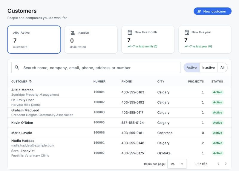This screenshot has width=239, height=171.
Task: Click phone number 587-555-0124
Action: coord(133,123)
